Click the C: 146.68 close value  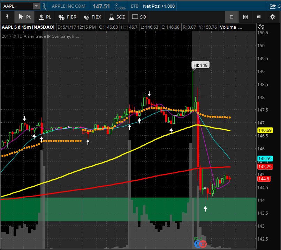click(170, 27)
